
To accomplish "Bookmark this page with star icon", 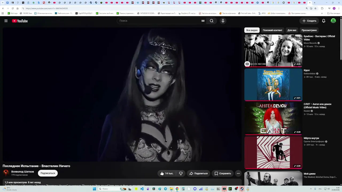I will pyautogui.click(x=315, y=8).
